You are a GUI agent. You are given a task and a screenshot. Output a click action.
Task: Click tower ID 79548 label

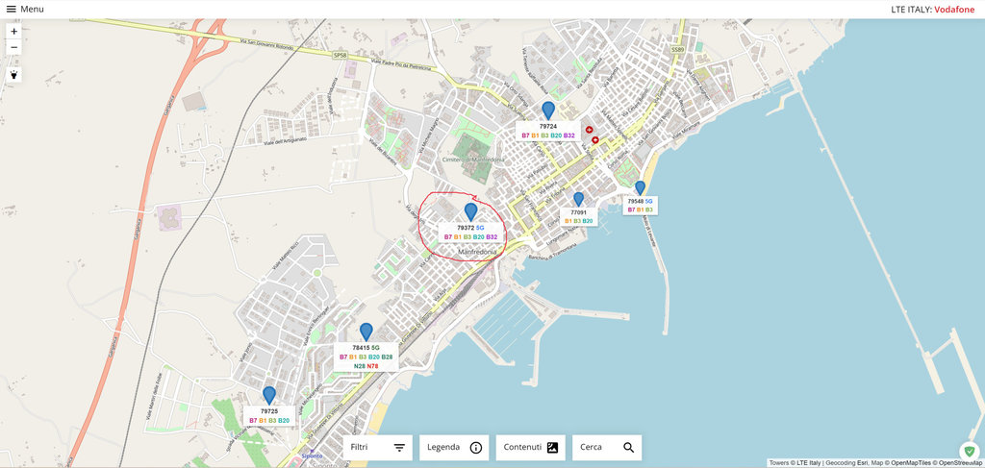[x=636, y=201]
